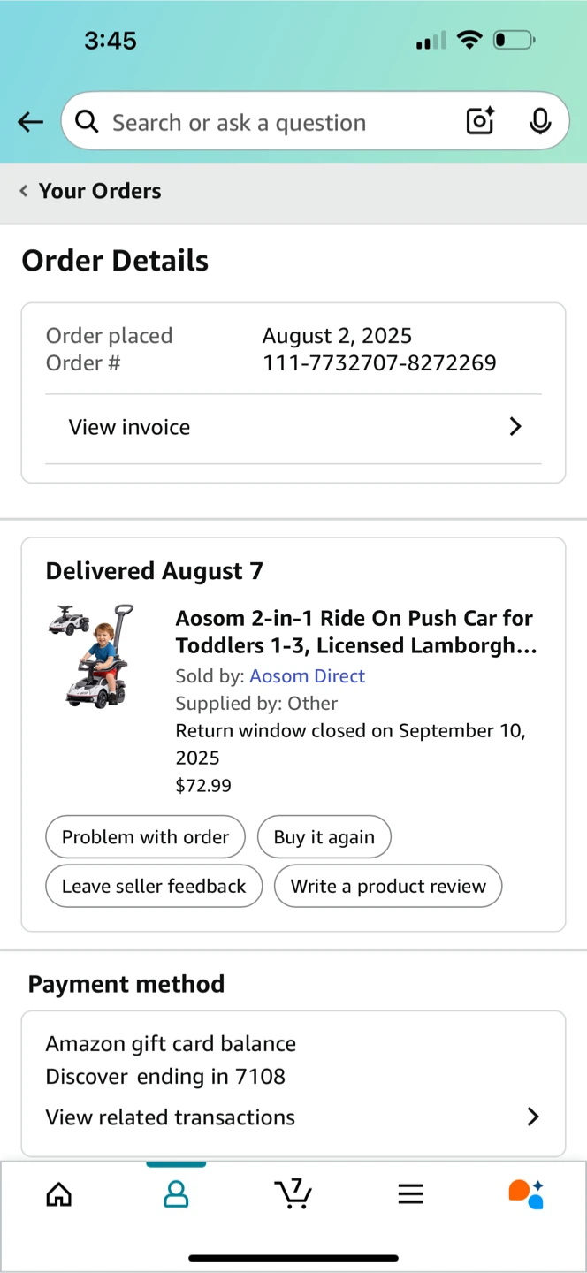Image resolution: width=587 pixels, height=1273 pixels.
Task: Open the hamburger menu icon
Action: (x=410, y=1194)
